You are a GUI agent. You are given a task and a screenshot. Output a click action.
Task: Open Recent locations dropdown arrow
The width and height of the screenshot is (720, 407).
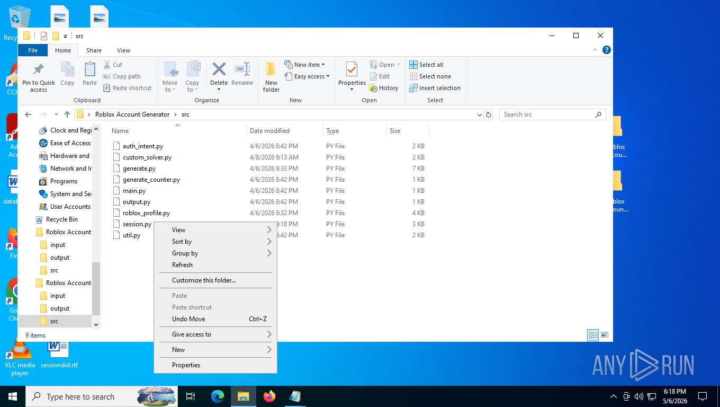(x=56, y=114)
